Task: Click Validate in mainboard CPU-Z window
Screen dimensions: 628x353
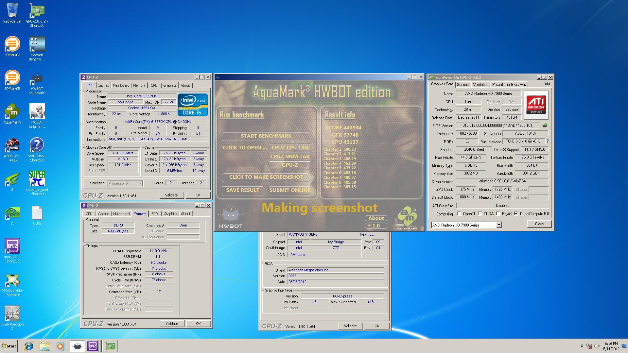Action: pyautogui.click(x=350, y=326)
